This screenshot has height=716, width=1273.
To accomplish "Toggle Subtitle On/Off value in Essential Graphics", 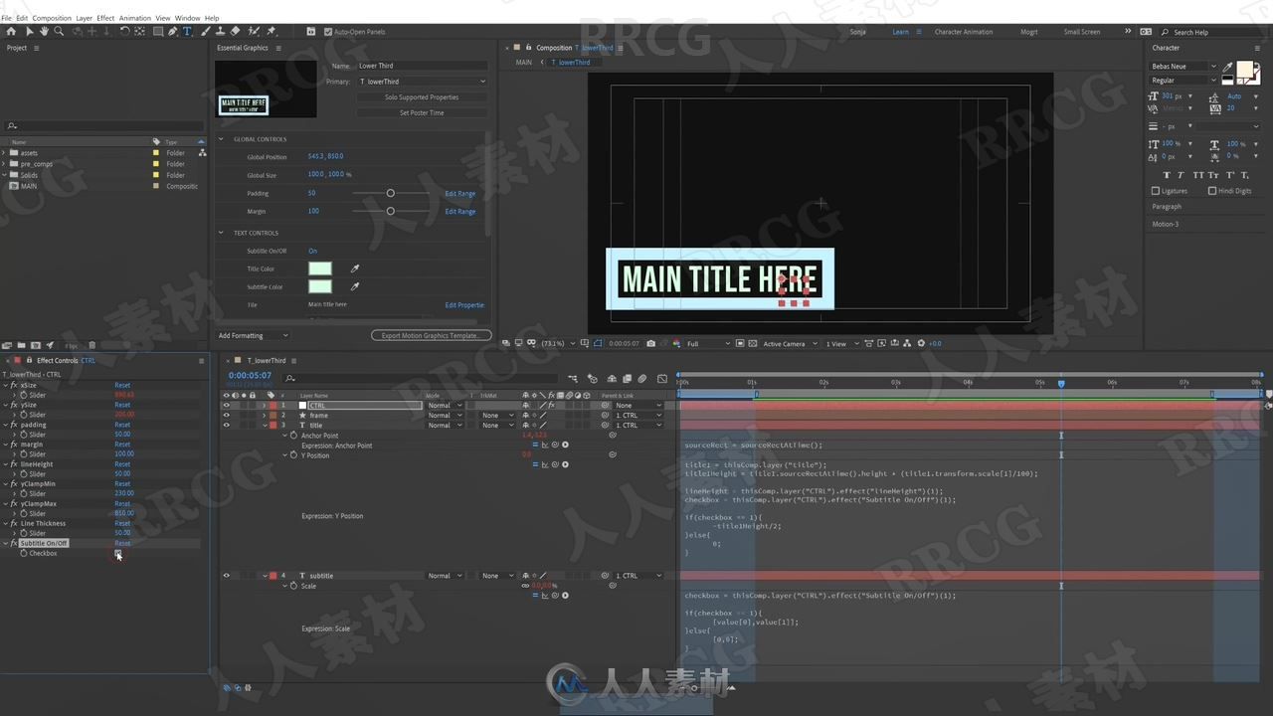I will 312,251.
